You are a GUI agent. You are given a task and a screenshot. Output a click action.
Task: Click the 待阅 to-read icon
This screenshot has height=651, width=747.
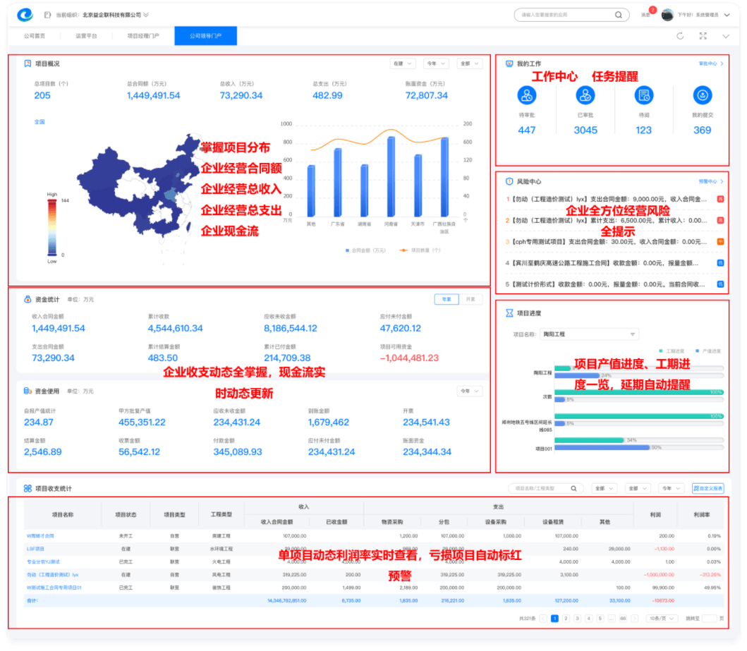click(643, 95)
